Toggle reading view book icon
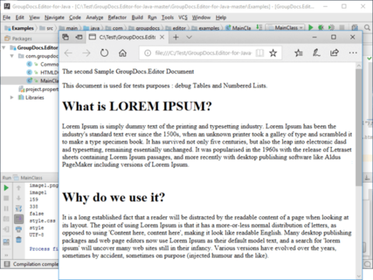Image resolution: width=373 pixels, height=280 pixels. 260,53
